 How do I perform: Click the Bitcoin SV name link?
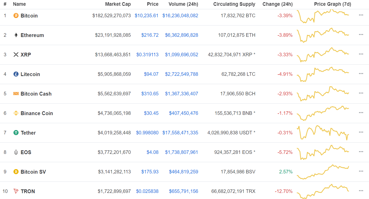[33, 172]
